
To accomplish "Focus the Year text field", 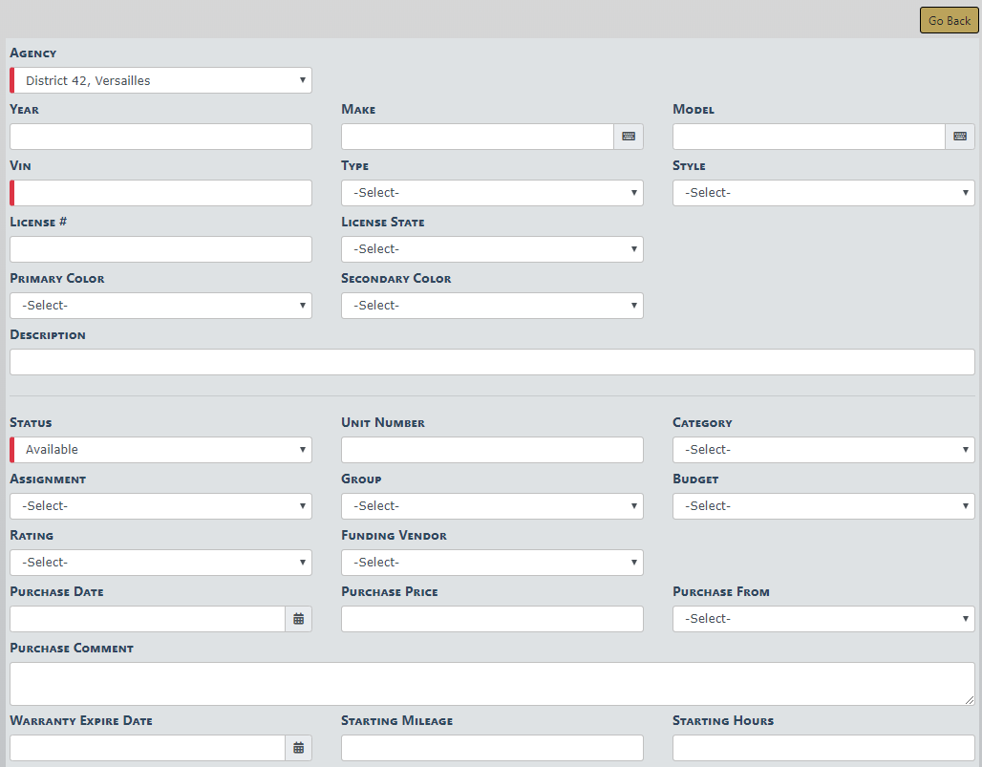I will (x=160, y=137).
